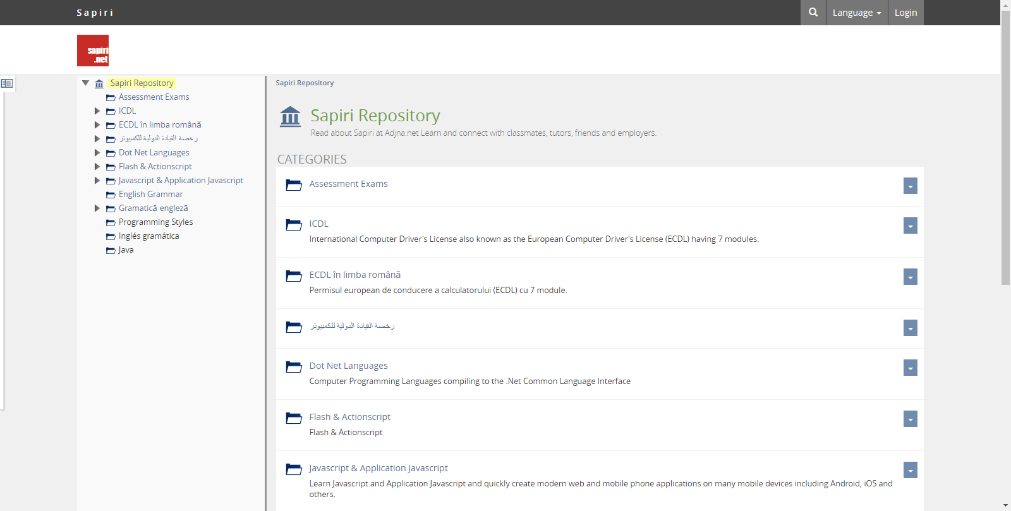Image resolution: width=1011 pixels, height=511 pixels.
Task: Expand the ICDL tree node
Action: tap(97, 111)
